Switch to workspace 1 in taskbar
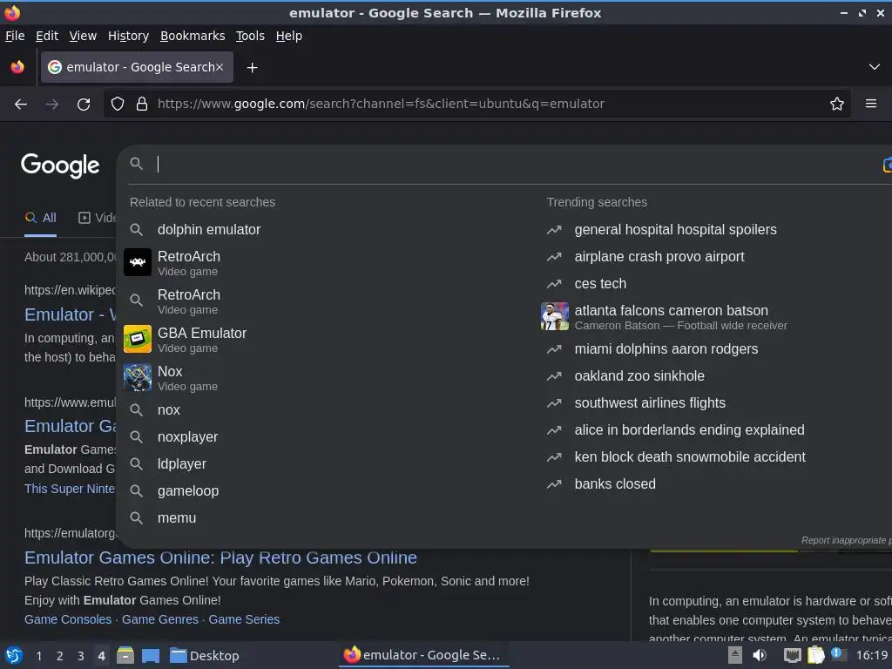 38,656
